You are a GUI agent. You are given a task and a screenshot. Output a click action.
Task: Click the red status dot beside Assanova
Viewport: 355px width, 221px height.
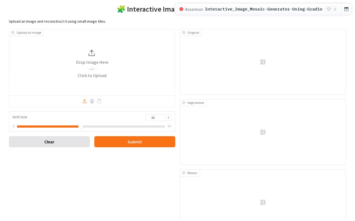click(x=181, y=9)
